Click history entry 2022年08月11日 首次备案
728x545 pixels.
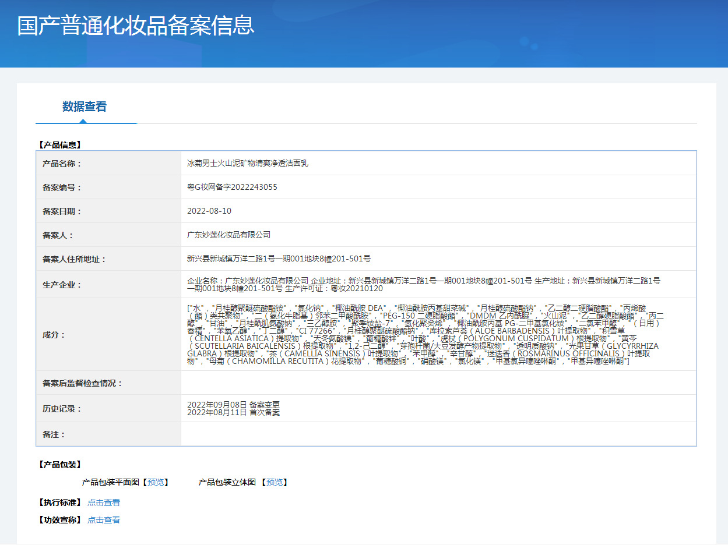[x=233, y=412]
